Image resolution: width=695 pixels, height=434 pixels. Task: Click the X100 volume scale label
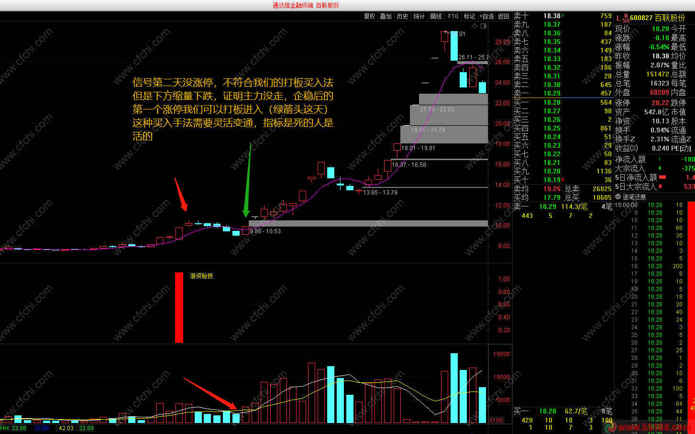tap(496, 421)
